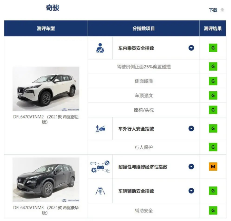
Task: Click the DFL6470VTNM3 两驱豪华版 model caption
Action: [46, 210]
